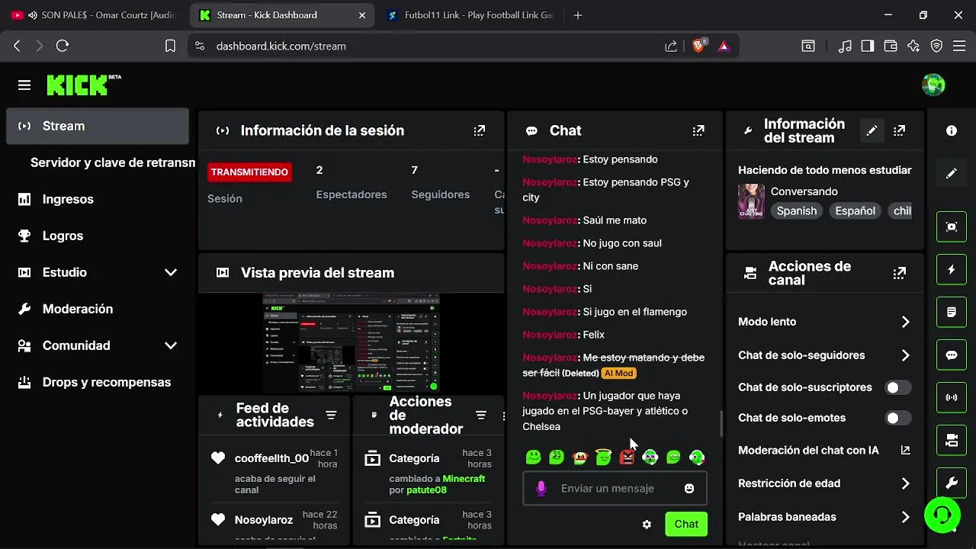Click the pencil icon in the right rail
976x549 pixels.
tap(951, 173)
